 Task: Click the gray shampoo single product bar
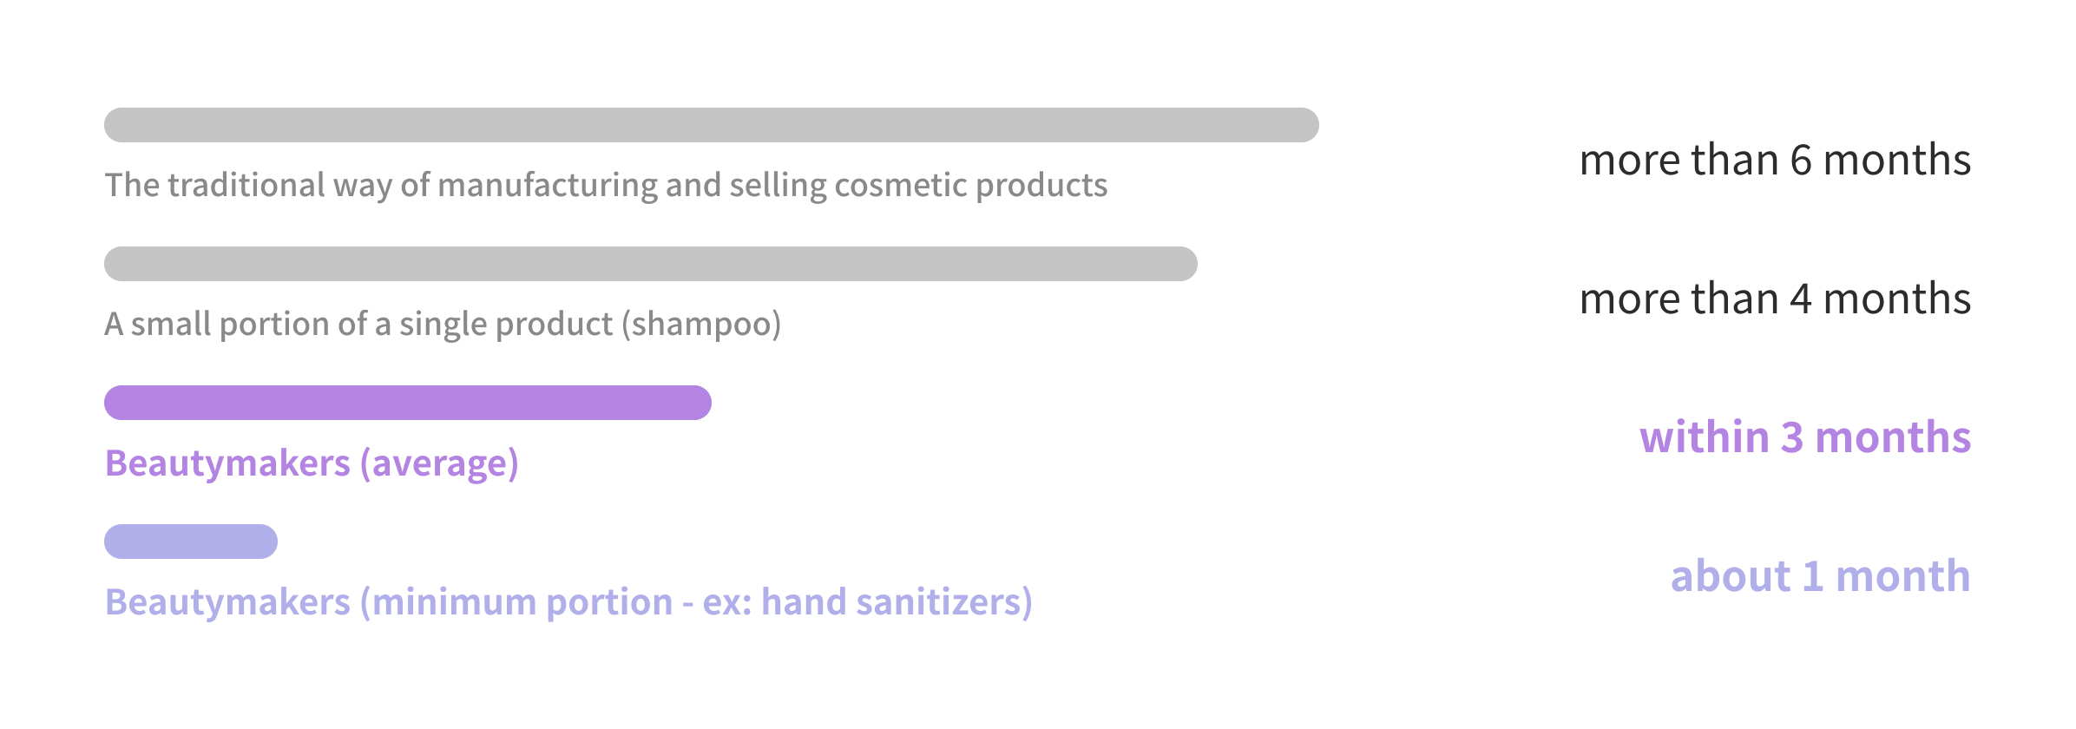[651, 264]
